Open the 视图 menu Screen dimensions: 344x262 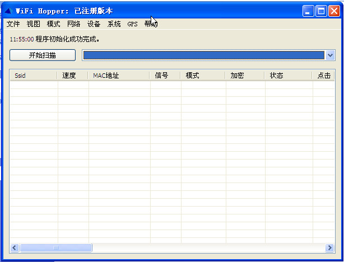34,24
